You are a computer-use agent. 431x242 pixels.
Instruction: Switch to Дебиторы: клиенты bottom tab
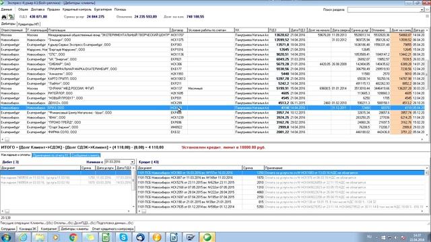pos(75,229)
